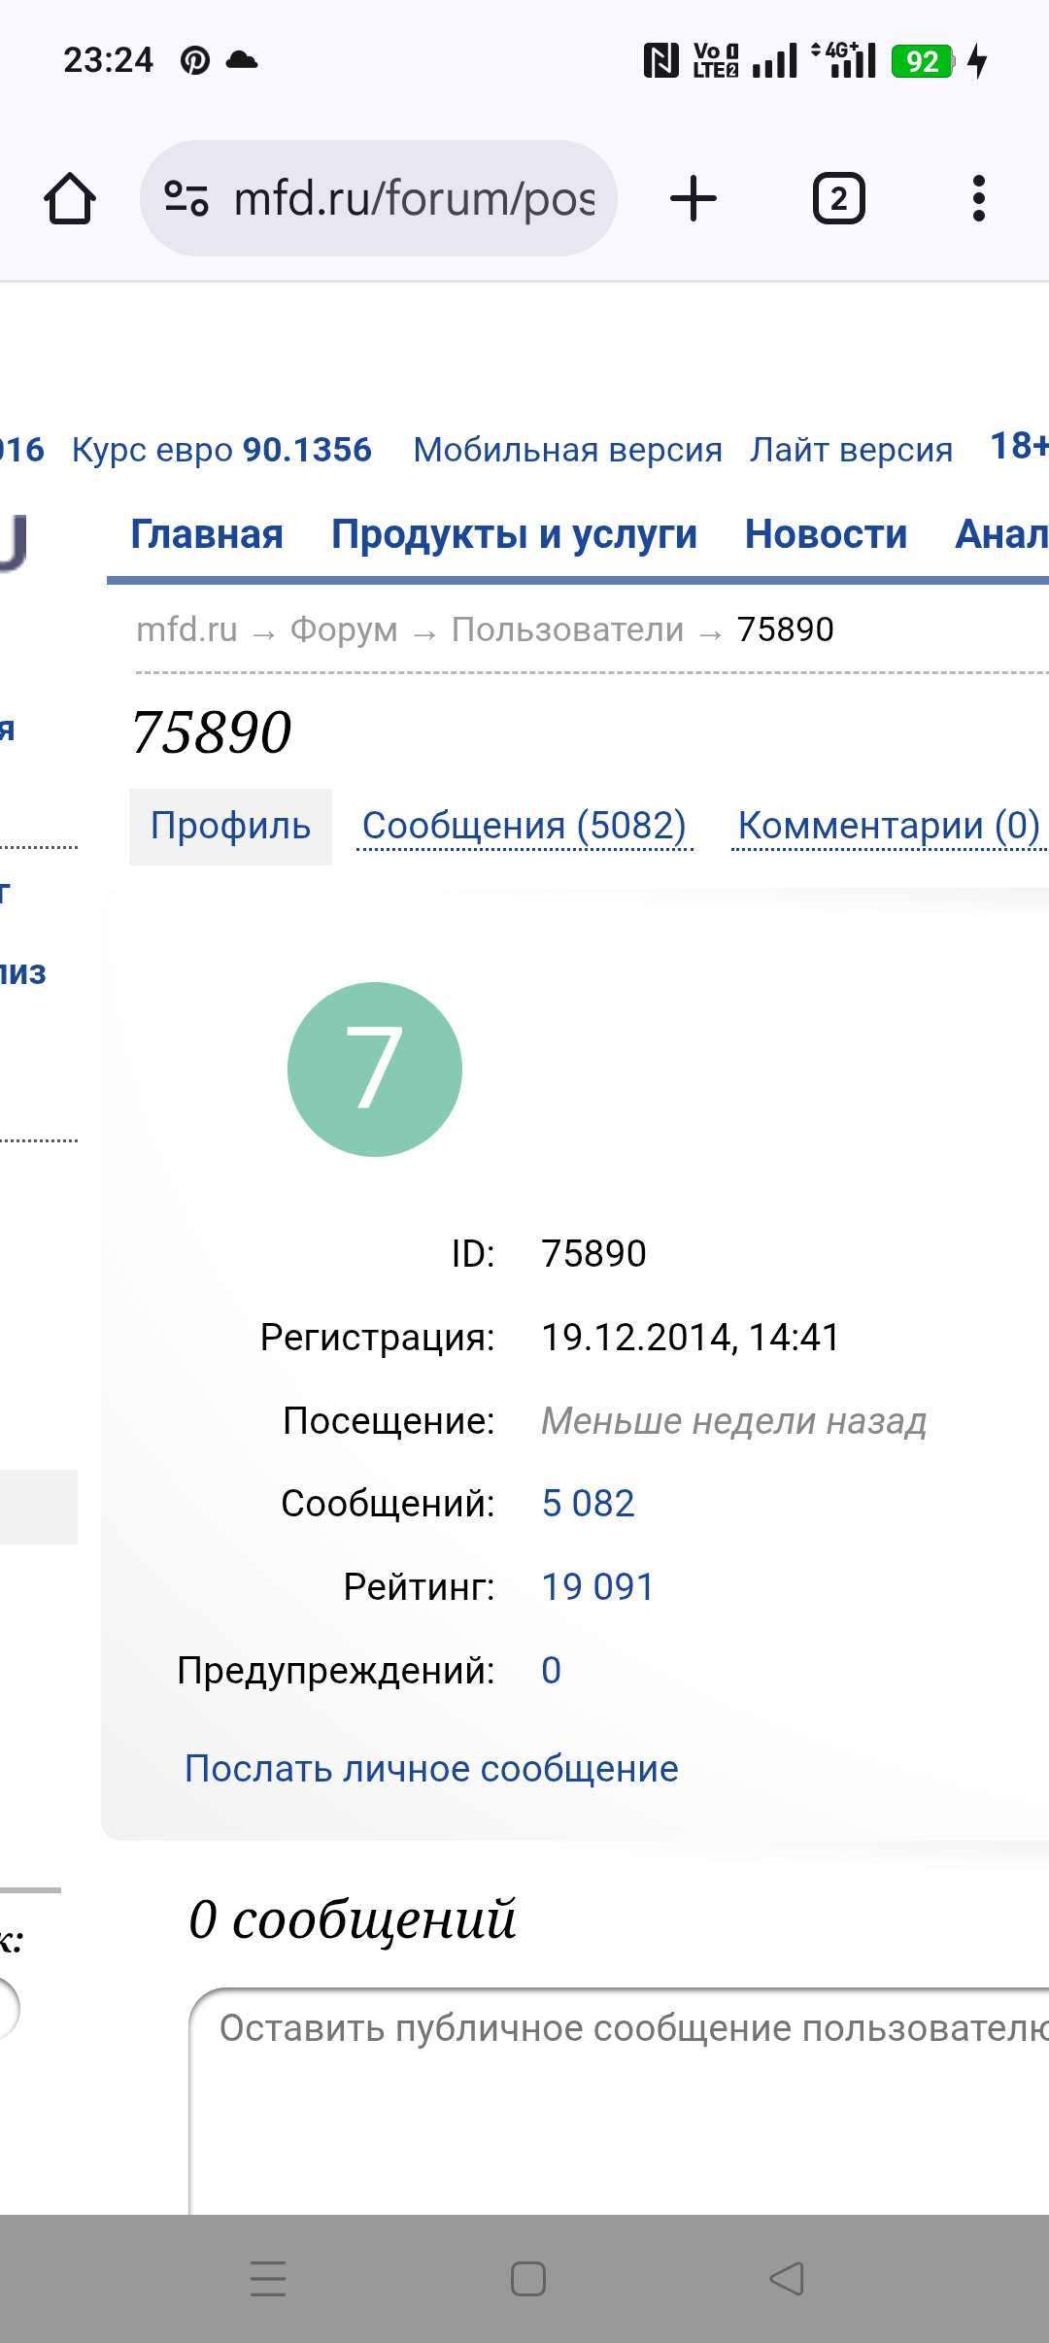1049x2343 pixels.
Task: Tap the NFC status bar icon
Action: tap(661, 60)
